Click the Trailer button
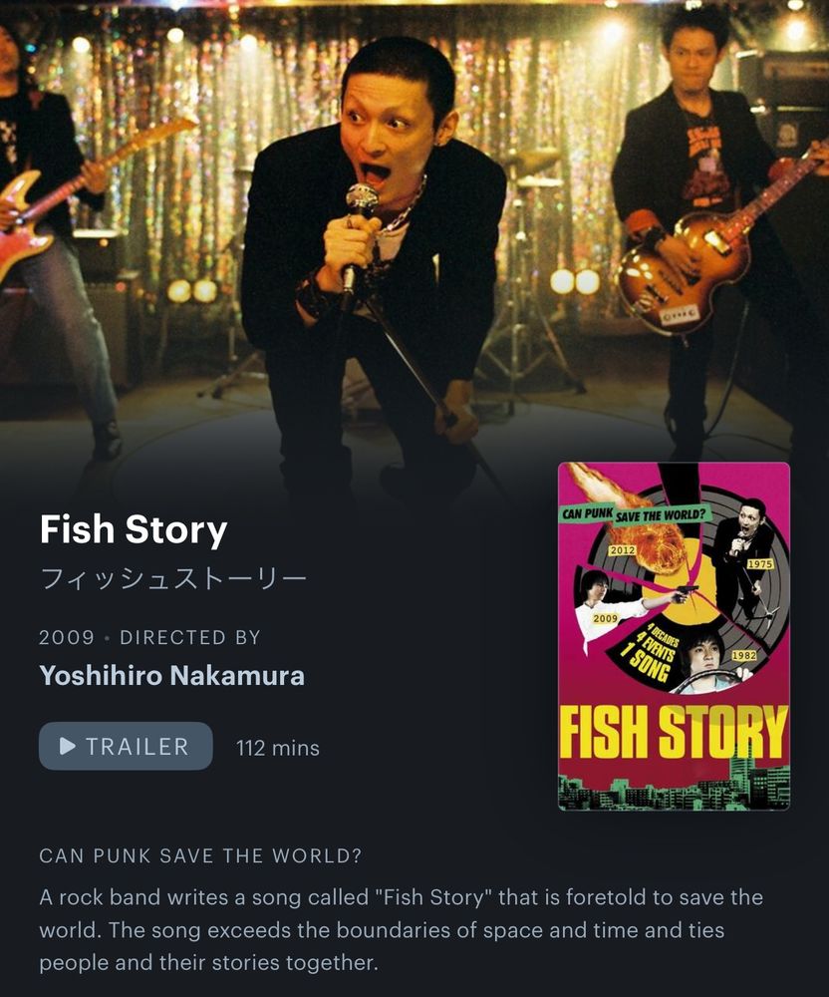Screen dimensions: 829x997 point(126,746)
